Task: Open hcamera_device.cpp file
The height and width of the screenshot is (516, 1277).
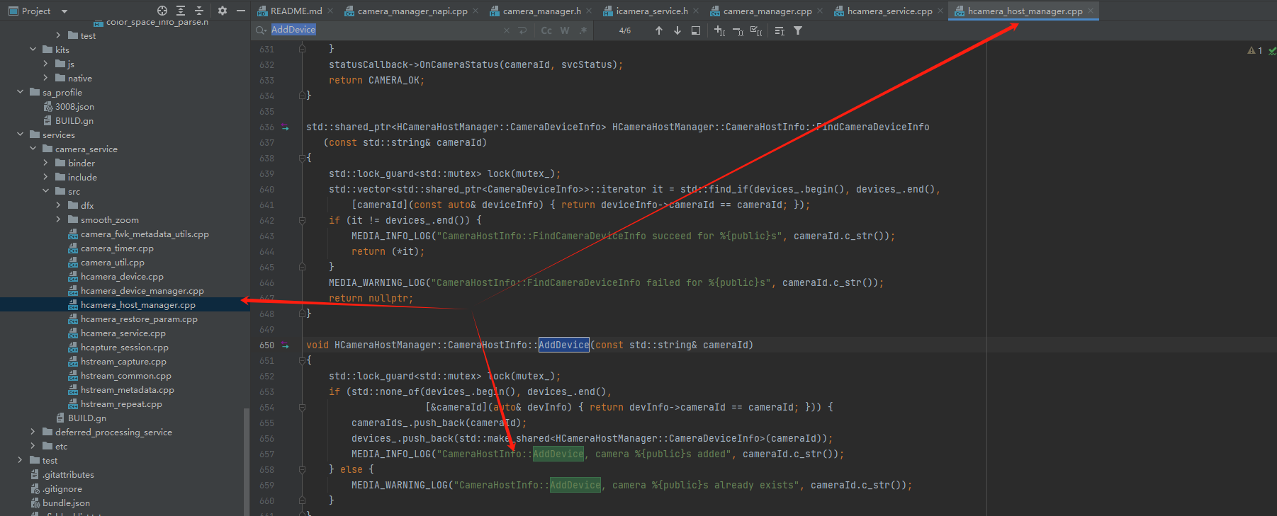Action: 122,276
